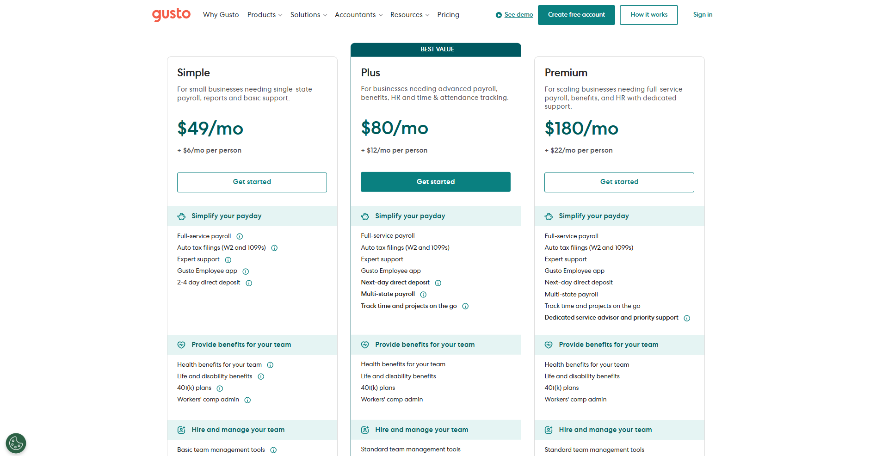Viewport: 876px width, 456px height.
Task: Click the piggy bank icon in Simplify your payday
Action: click(x=181, y=216)
